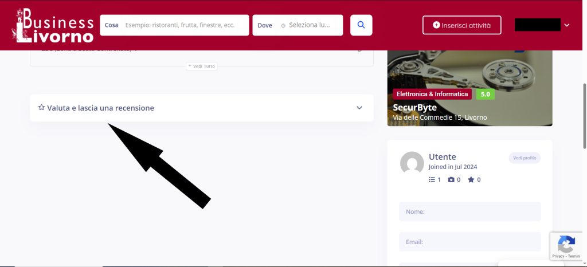Click the Inserisci attività button

(461, 25)
